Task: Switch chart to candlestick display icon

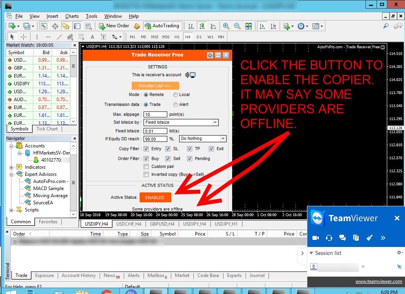Action: click(x=202, y=26)
